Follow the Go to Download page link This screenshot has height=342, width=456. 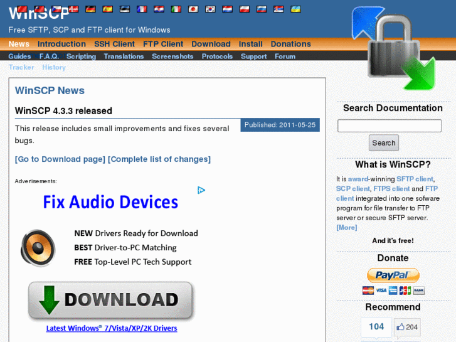(x=60, y=159)
